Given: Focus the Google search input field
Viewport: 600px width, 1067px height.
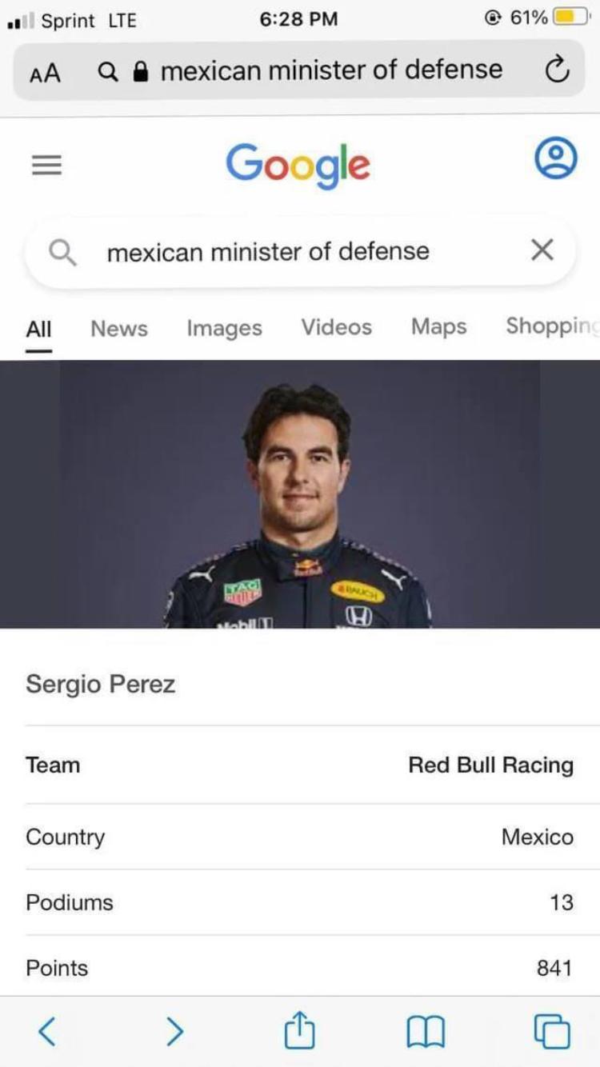Looking at the screenshot, I should pyautogui.click(x=296, y=252).
